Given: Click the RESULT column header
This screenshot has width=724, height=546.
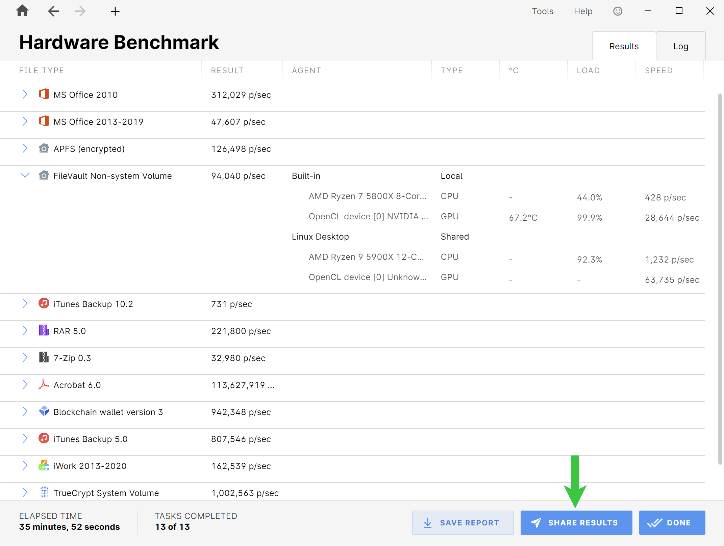Looking at the screenshot, I should pos(227,71).
